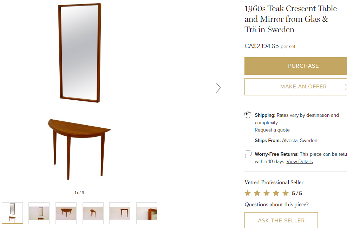Advance the image carousel with the right chevron
Viewport: 347px width, 228px height.
point(218,88)
